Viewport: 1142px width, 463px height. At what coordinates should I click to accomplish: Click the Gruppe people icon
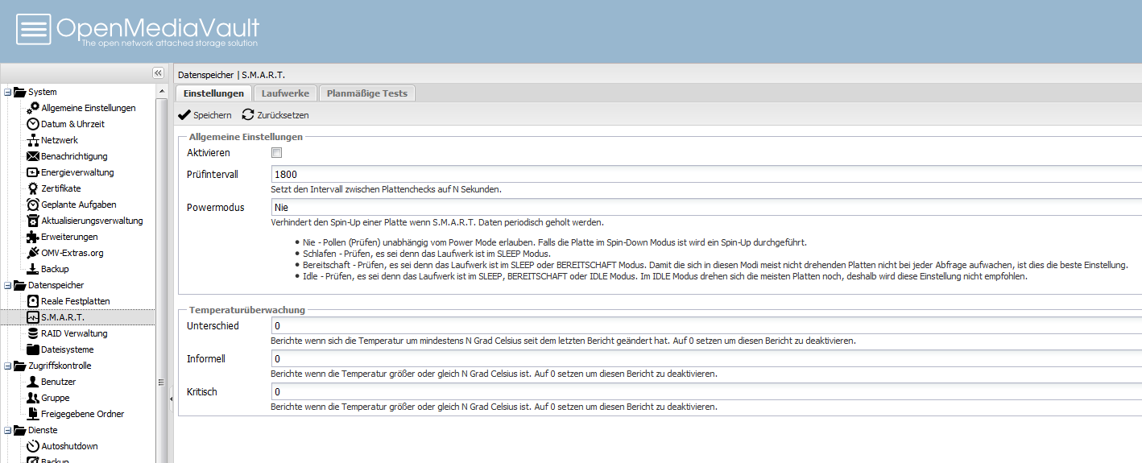[33, 398]
